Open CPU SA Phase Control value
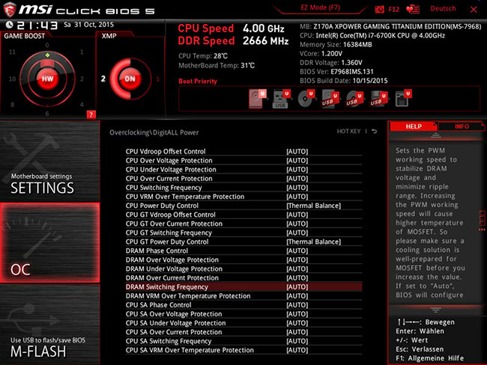 point(297,305)
